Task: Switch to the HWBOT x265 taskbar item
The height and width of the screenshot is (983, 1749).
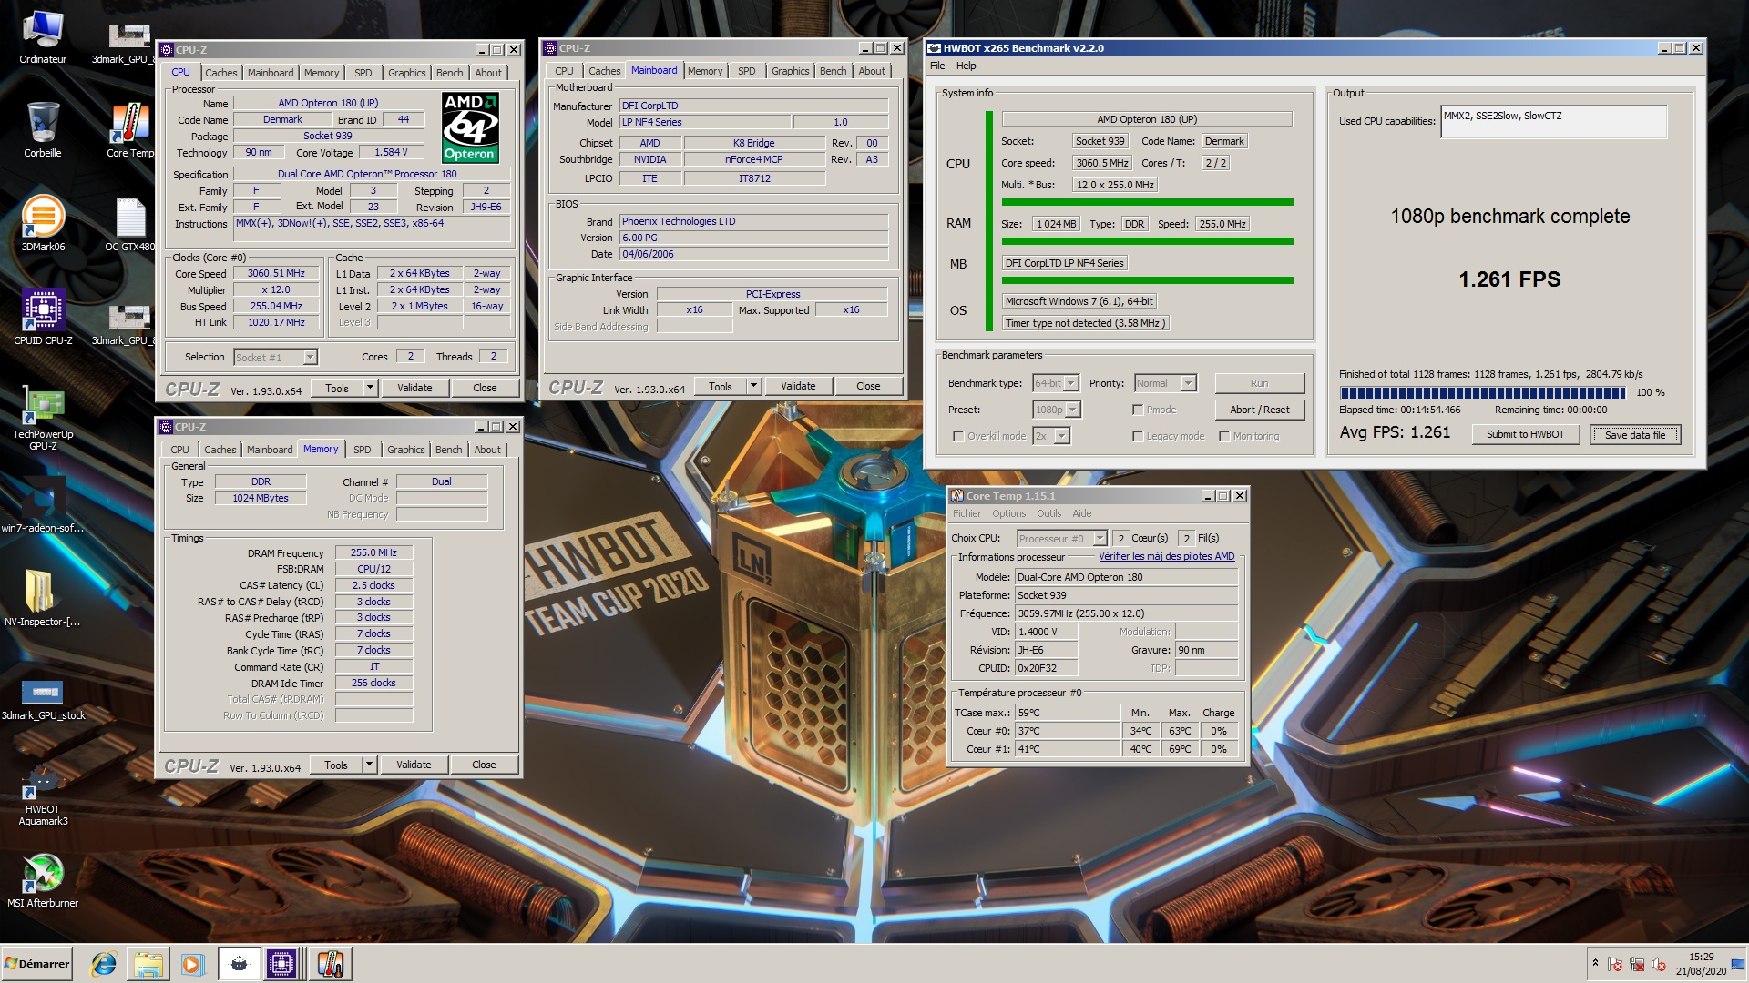Action: pyautogui.click(x=239, y=964)
